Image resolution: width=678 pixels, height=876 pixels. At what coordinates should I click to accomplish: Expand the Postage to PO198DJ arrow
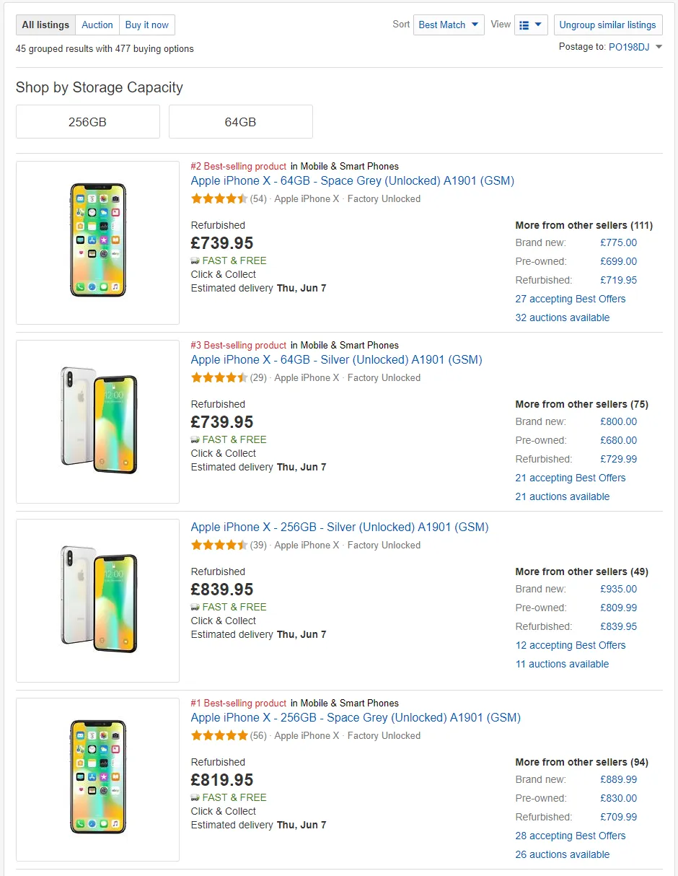coord(659,48)
